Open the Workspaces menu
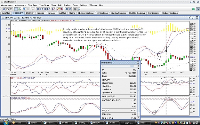 [x=7, y=5]
